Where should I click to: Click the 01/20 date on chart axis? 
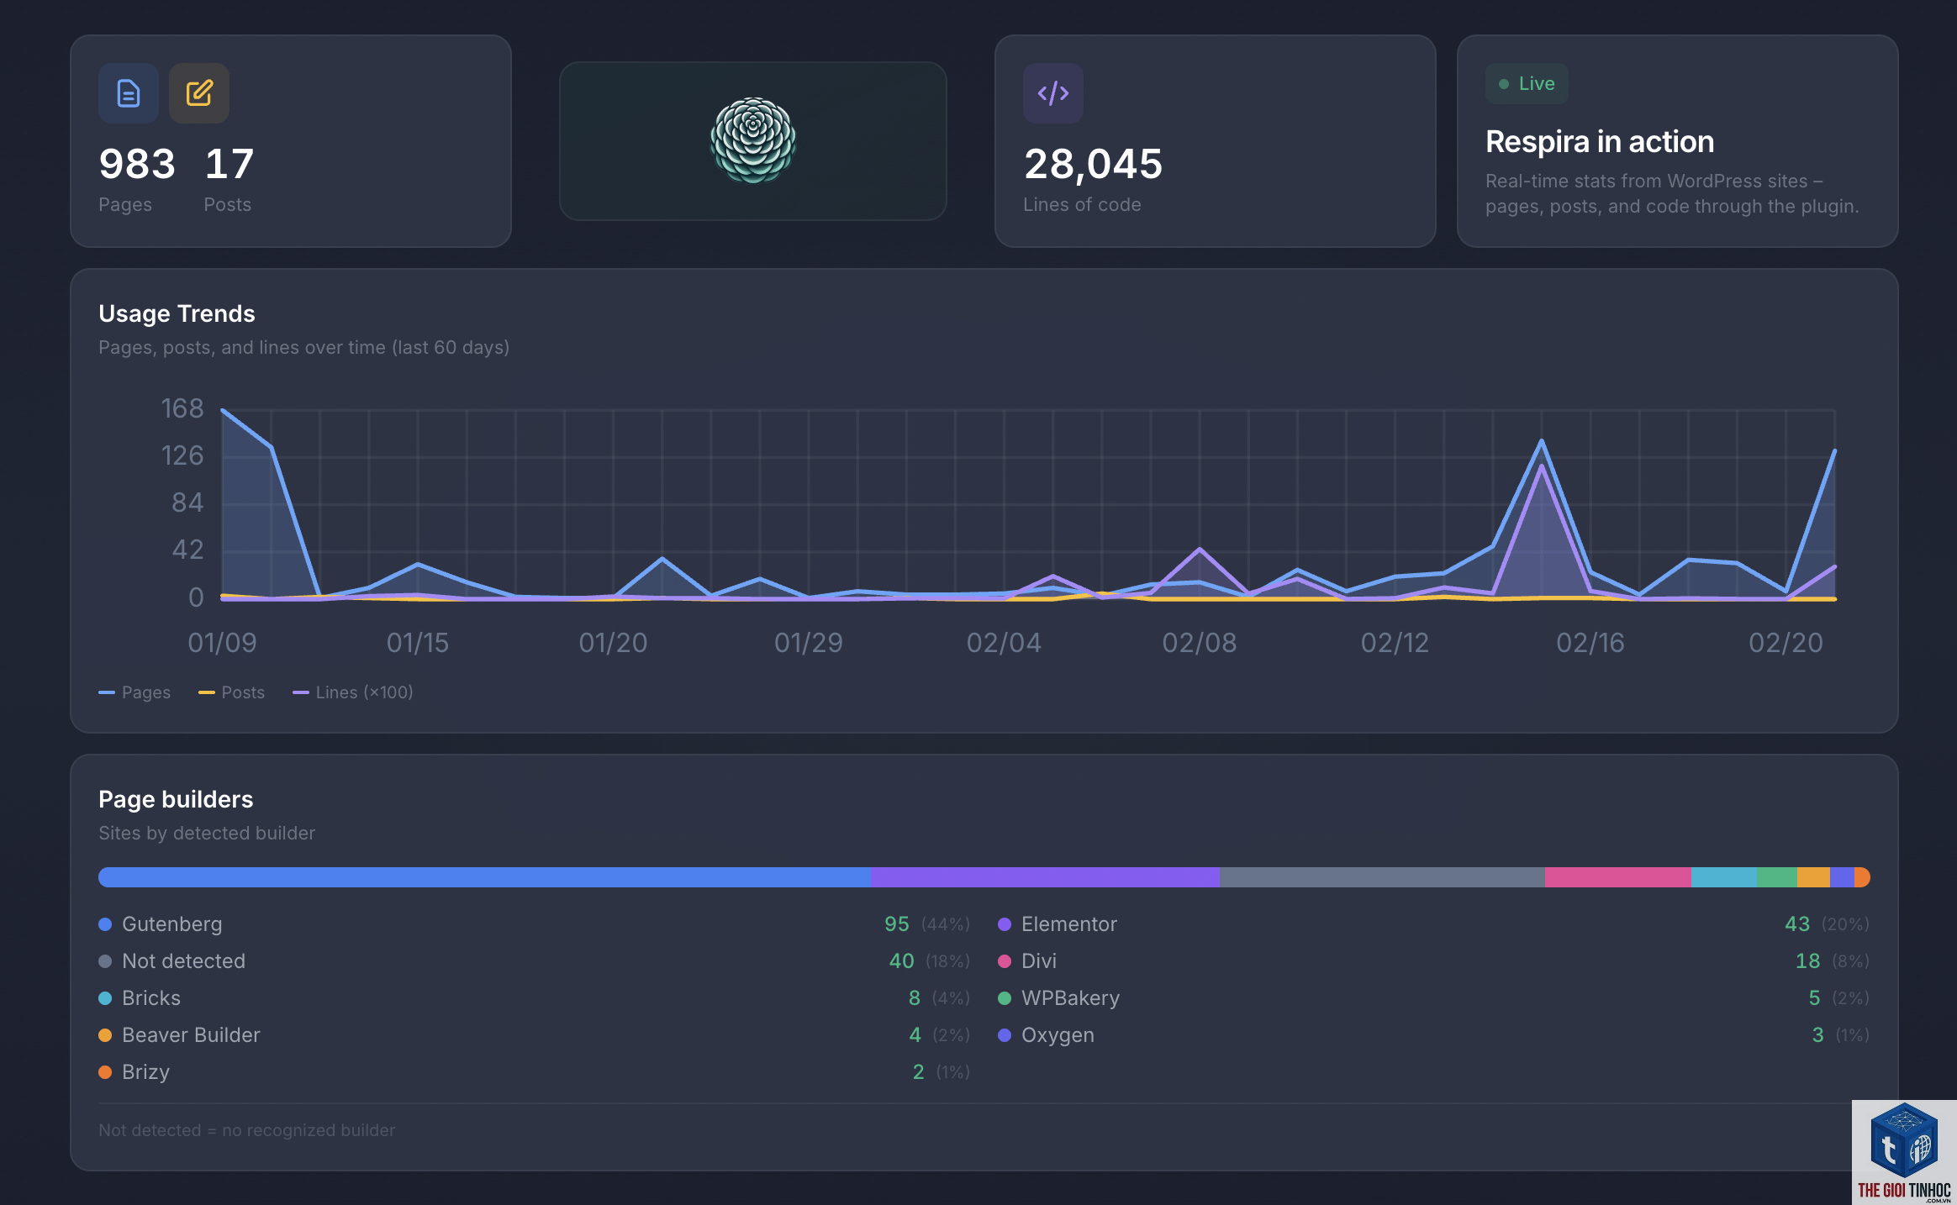(614, 643)
